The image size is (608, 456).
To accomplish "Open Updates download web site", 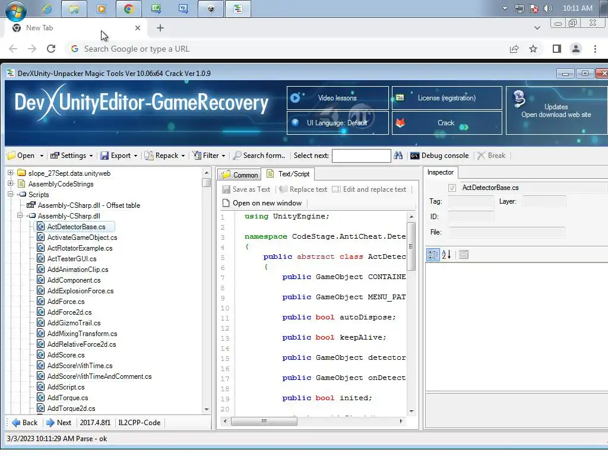I will [556, 110].
